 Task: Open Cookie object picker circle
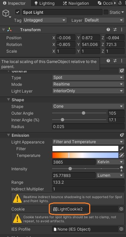click(121, 209)
